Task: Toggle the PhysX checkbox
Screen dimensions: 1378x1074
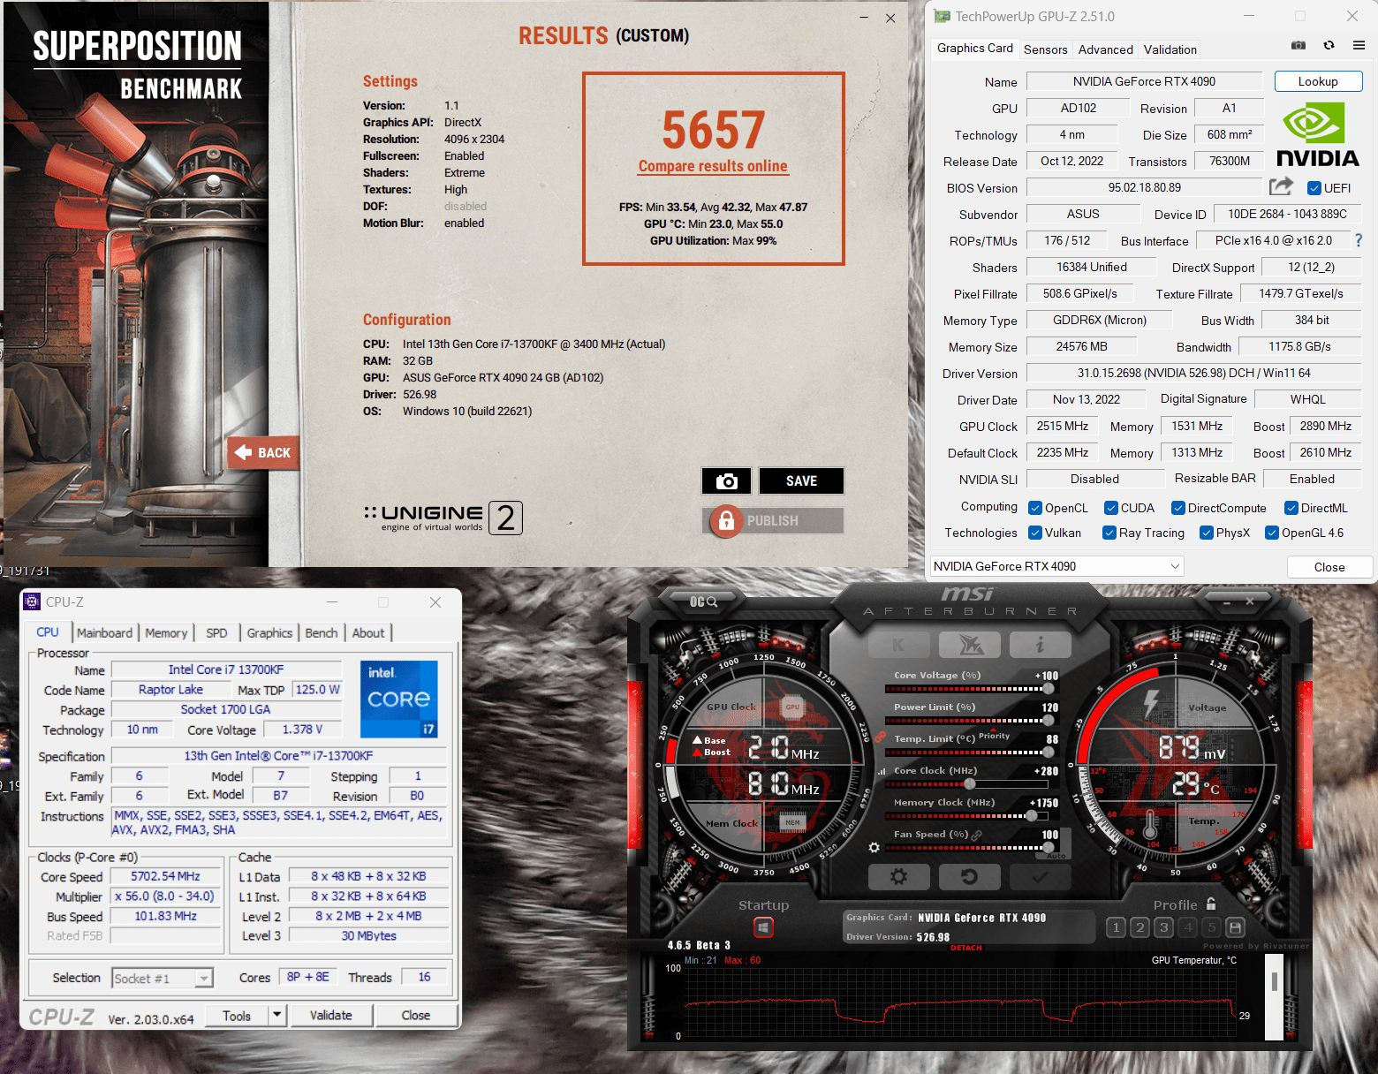Action: click(1207, 532)
